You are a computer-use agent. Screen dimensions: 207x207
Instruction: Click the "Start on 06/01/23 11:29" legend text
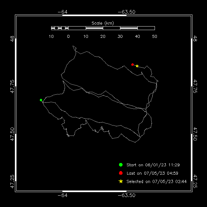[153, 165]
